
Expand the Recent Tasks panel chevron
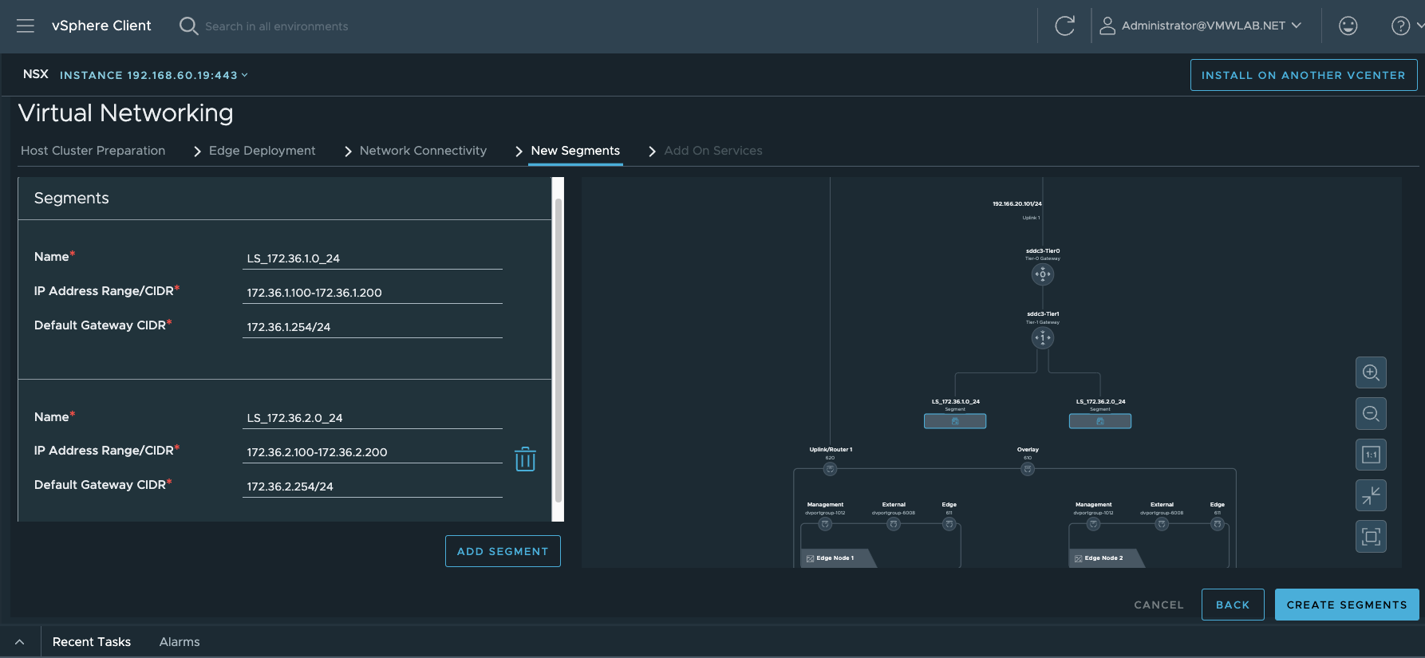tap(19, 642)
